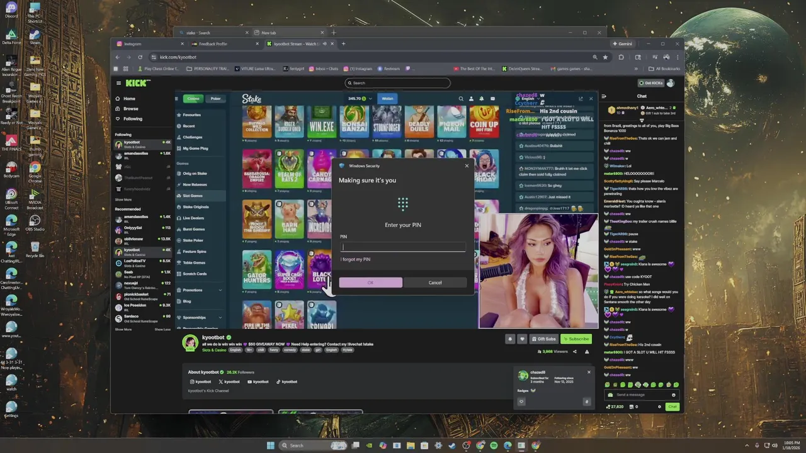Show More under Following list

[123, 199]
